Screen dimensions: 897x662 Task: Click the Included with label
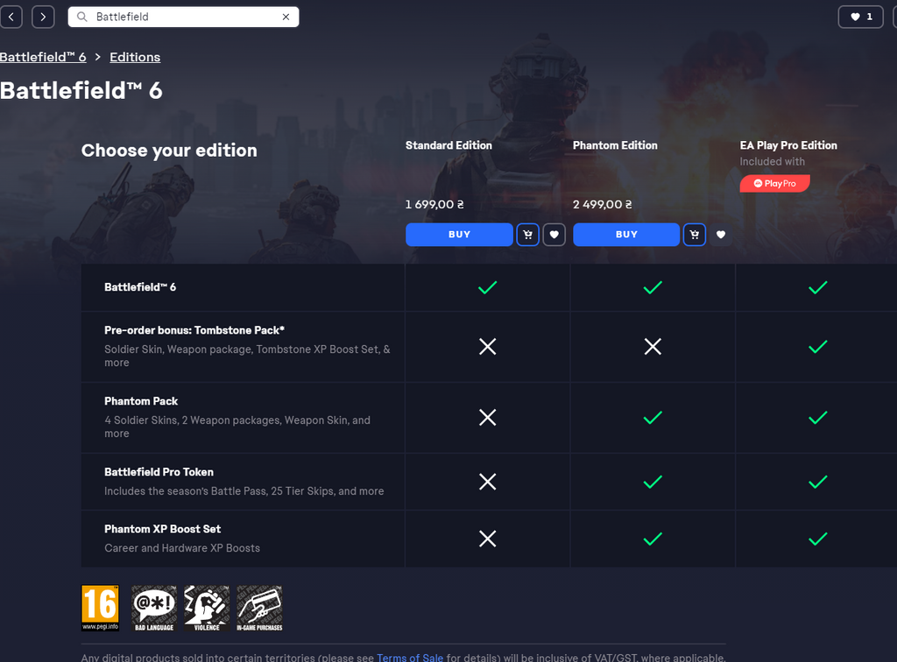(772, 162)
